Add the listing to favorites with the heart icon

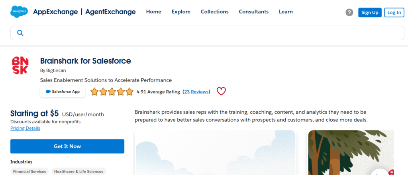221,91
